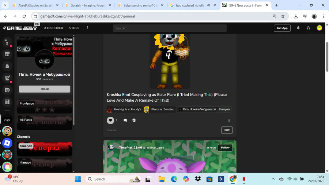Screen dimensions: 329x185
Task: Open Timofnaf_21m6's profile name link
Action: pyautogui.click(x=131, y=148)
